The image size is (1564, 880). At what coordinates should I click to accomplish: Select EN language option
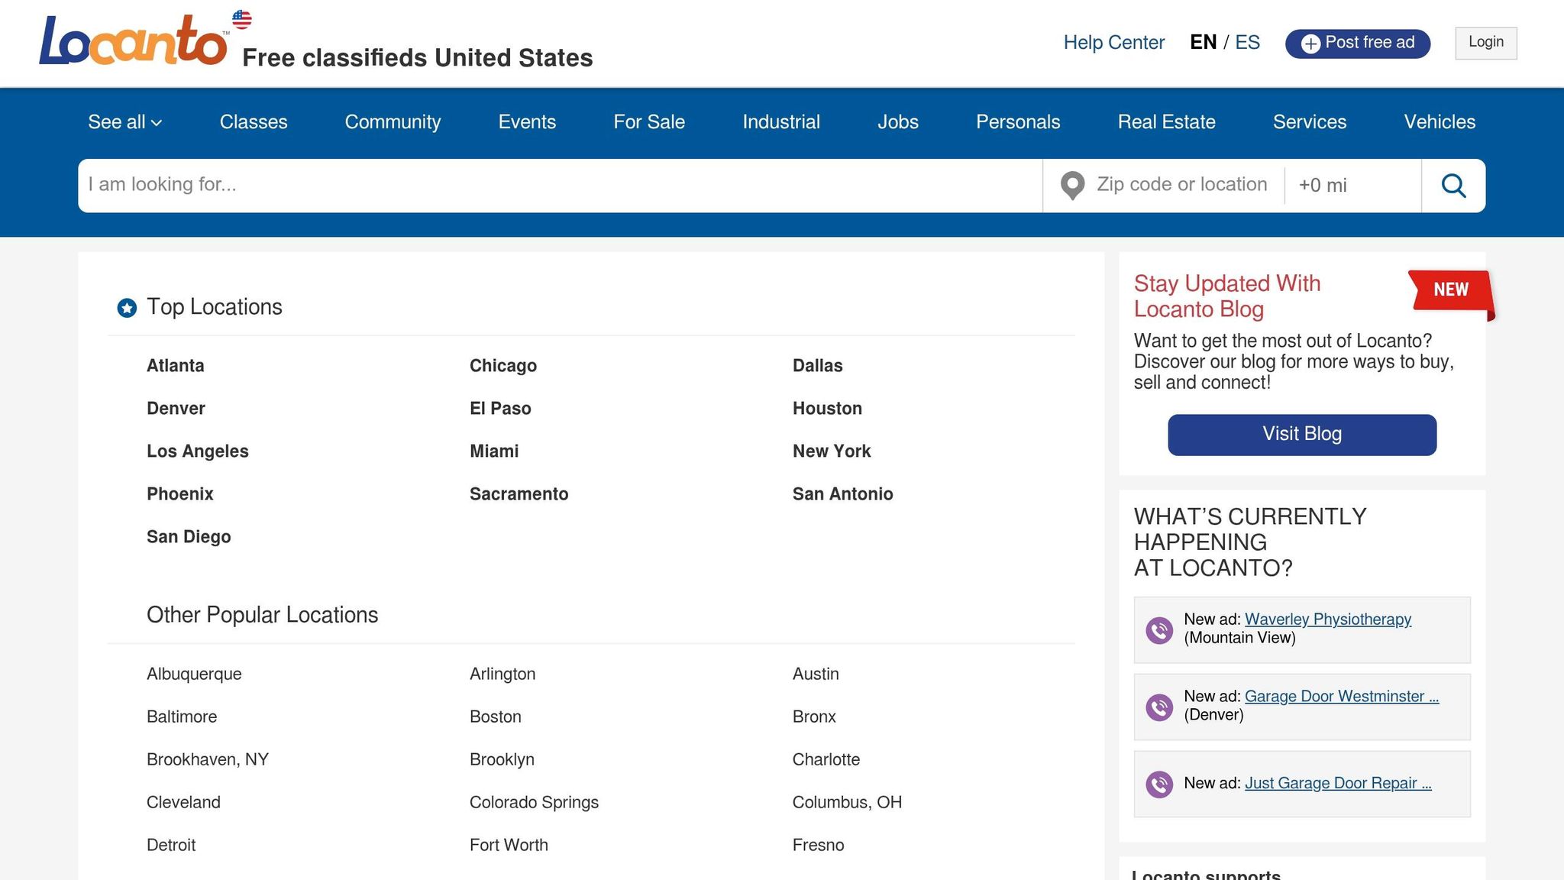[x=1203, y=43]
